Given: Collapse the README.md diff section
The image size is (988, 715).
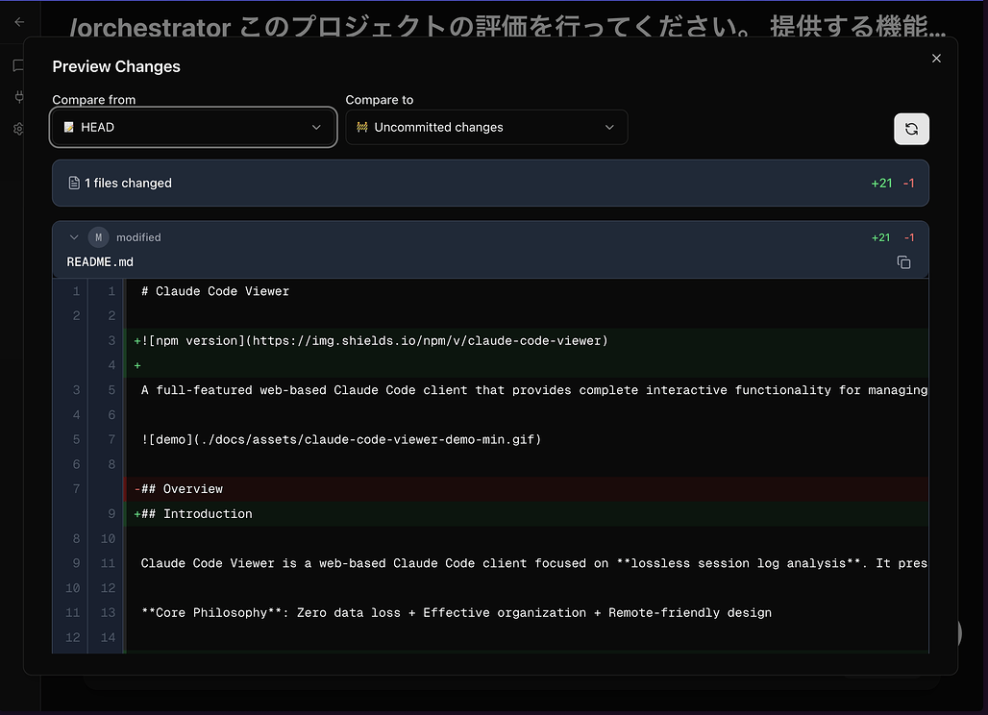Looking at the screenshot, I should tap(74, 237).
